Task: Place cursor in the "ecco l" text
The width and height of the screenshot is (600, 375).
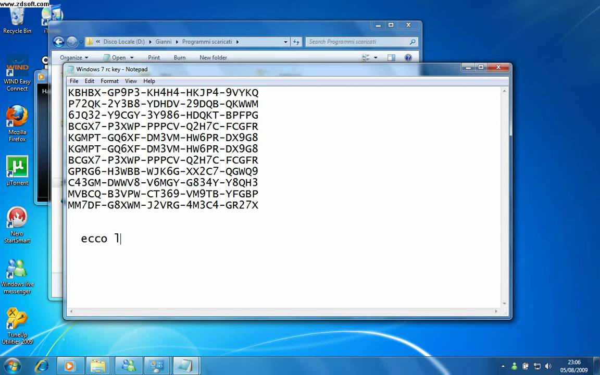Action: tap(100, 239)
